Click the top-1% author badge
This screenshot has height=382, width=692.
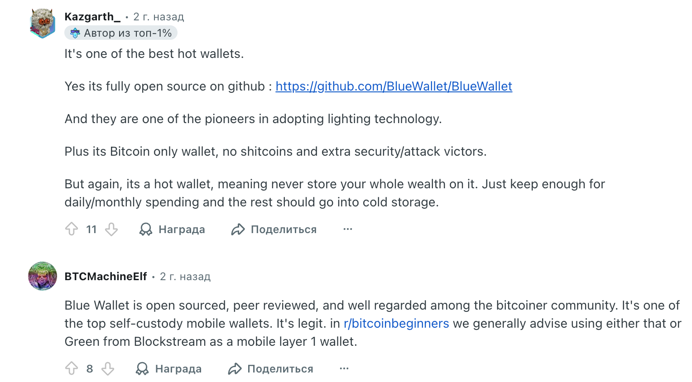tap(120, 33)
